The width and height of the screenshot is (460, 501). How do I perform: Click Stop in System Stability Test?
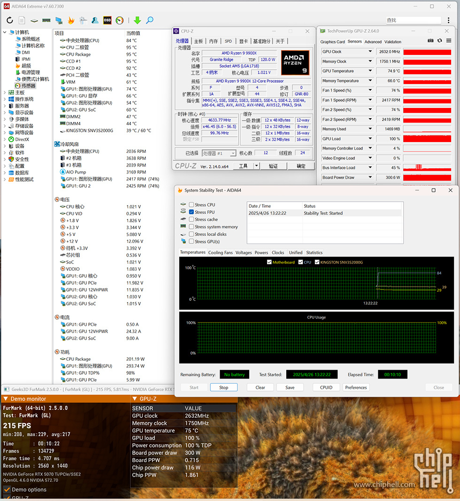[x=224, y=387]
